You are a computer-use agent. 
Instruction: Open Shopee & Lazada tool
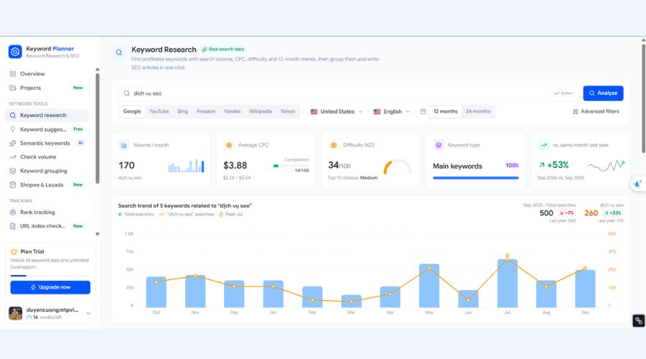[47, 185]
